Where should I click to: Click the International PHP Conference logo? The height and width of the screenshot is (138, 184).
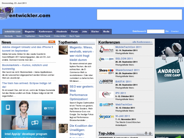(106, 94)
